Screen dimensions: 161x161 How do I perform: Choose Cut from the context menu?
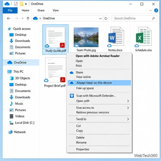pyautogui.click(x=78, y=126)
